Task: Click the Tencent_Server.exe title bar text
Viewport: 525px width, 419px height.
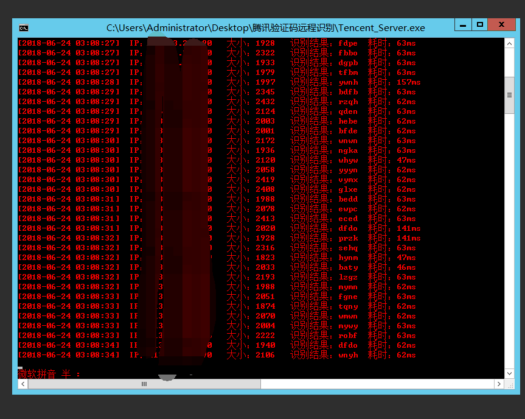Action: coord(265,28)
